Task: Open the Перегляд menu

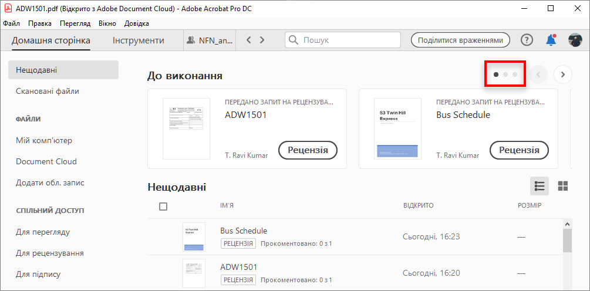Action: (x=75, y=23)
